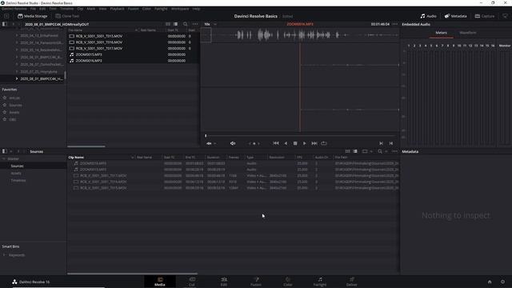Open the Media Storage panel button
The image size is (512, 288).
tap(32, 16)
